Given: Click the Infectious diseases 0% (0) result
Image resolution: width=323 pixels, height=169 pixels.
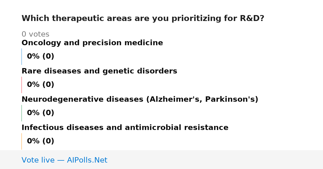Looking at the screenshot, I should point(41,141).
